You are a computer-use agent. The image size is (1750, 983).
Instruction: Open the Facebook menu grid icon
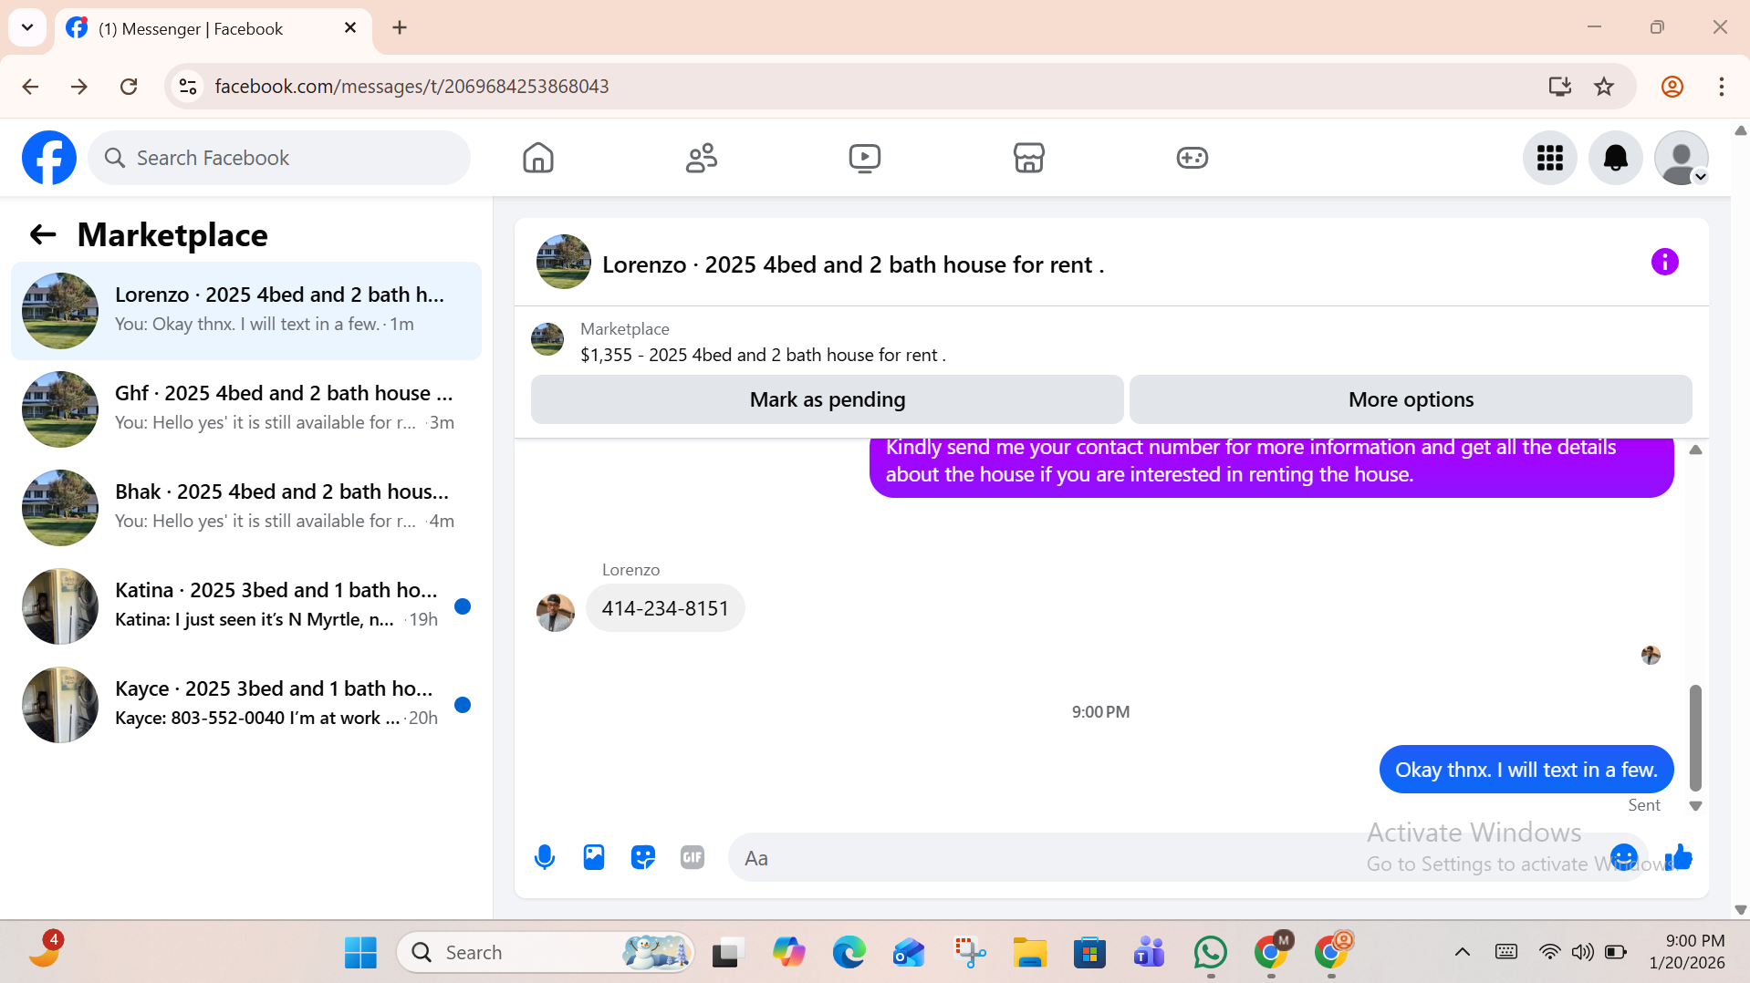(1550, 158)
